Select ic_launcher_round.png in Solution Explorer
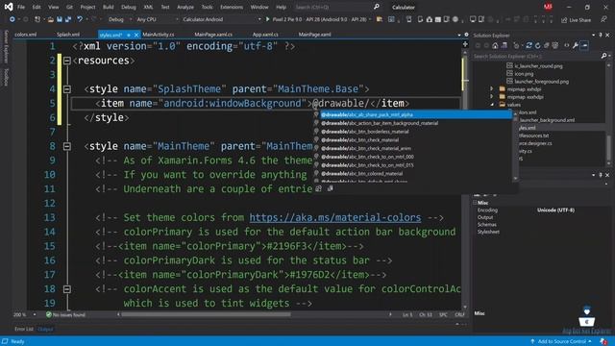Viewport: 615px width, 346px height. click(538, 66)
